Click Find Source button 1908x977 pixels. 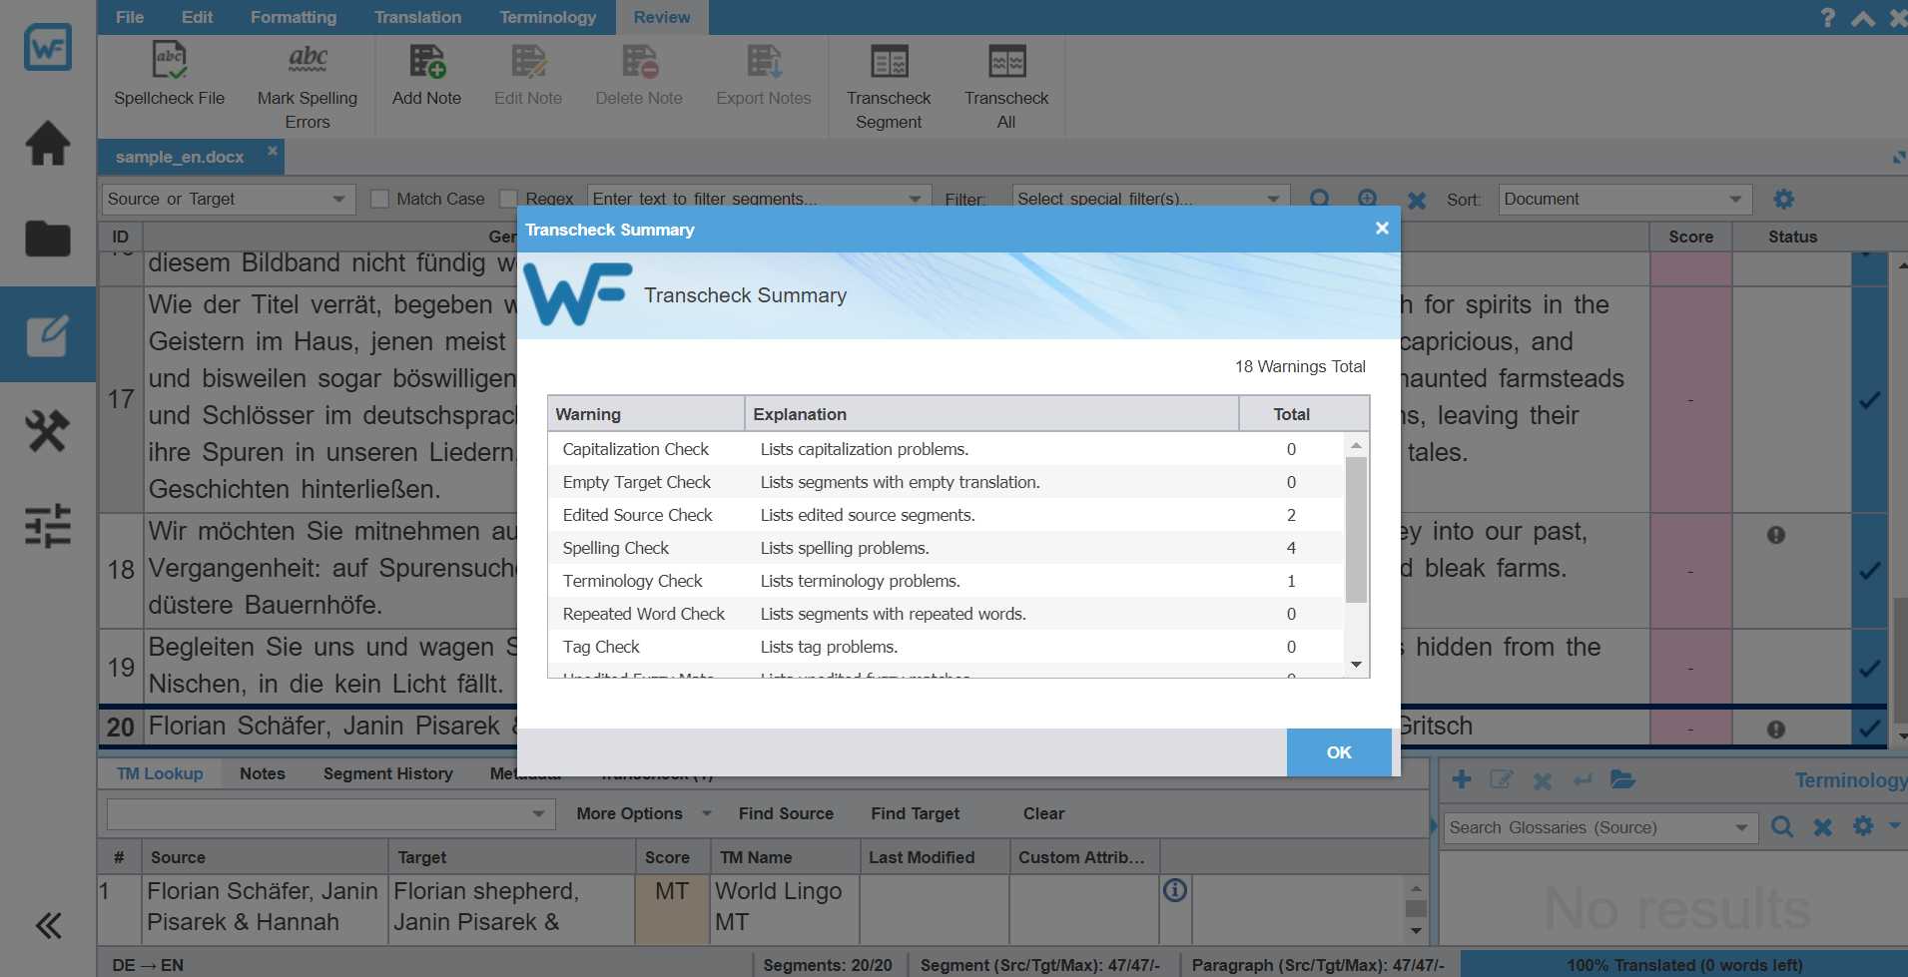[x=786, y=813]
